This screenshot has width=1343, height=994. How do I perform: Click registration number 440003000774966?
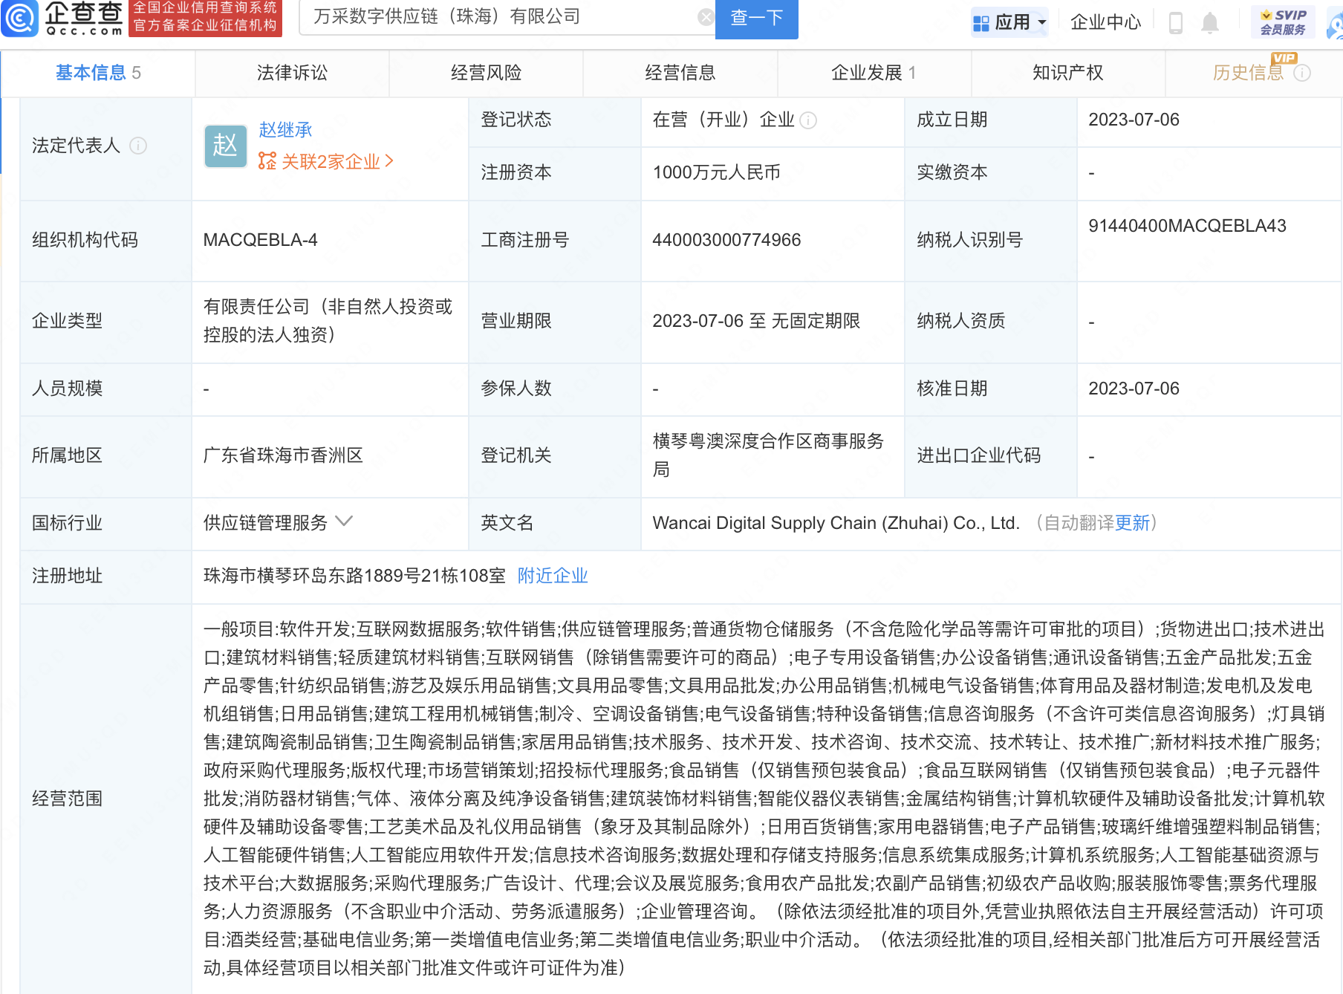pyautogui.click(x=726, y=240)
